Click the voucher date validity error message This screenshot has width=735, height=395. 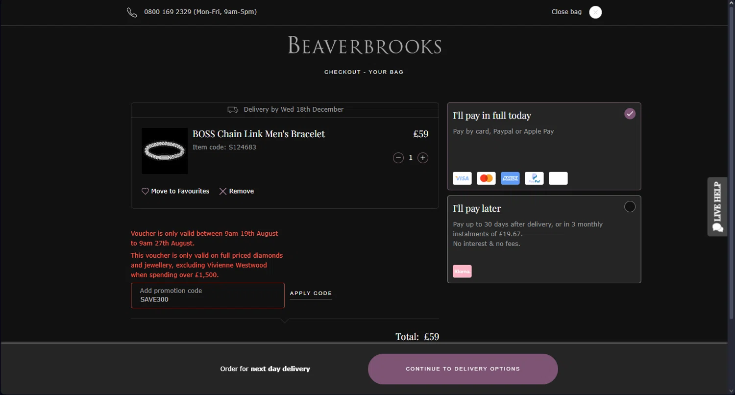pos(204,238)
